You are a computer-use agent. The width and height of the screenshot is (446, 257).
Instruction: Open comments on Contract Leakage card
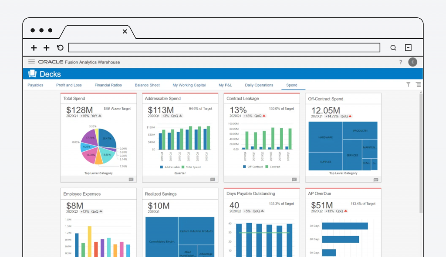(x=294, y=179)
